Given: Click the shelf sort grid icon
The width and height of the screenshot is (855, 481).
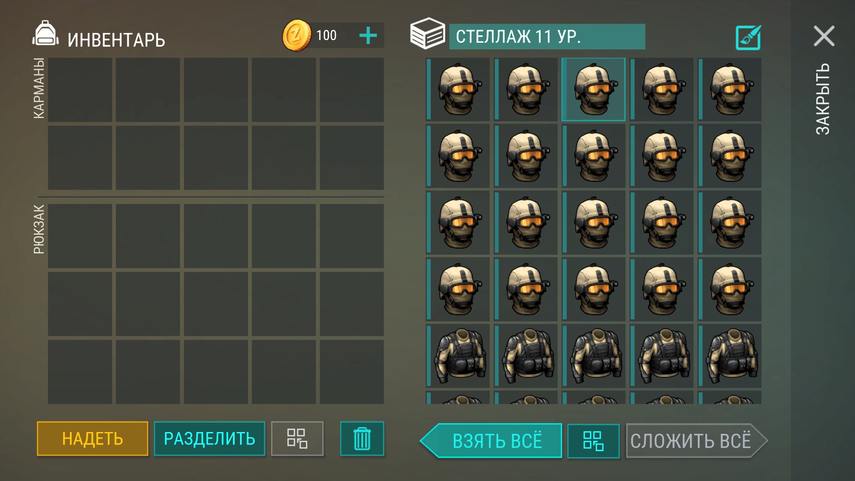Looking at the screenshot, I should 593,441.
